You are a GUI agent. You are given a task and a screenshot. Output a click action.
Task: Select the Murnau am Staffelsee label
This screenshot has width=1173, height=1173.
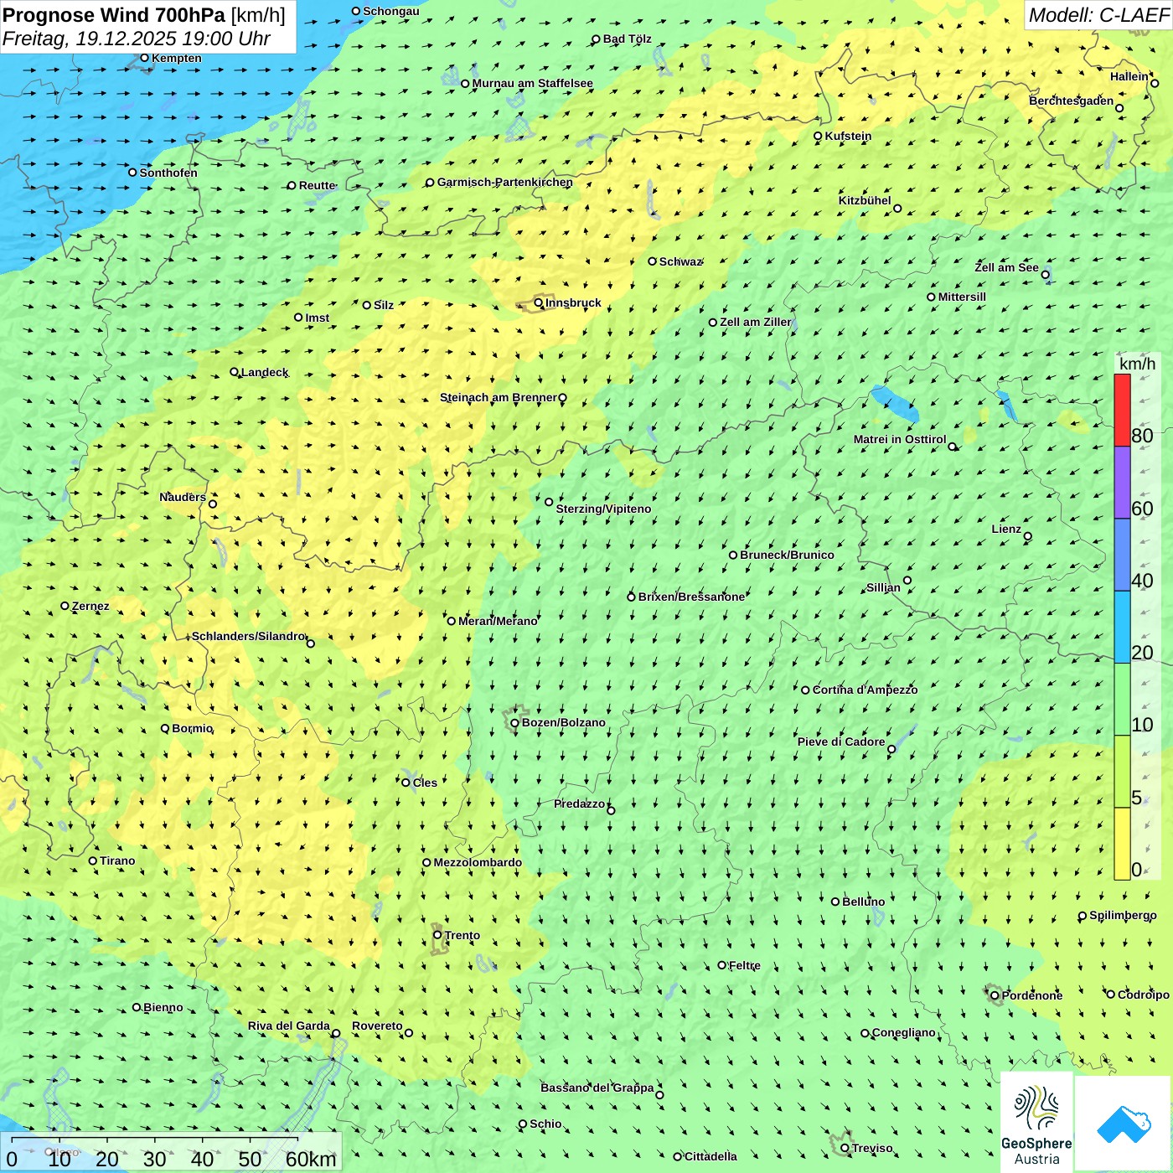pos(532,83)
